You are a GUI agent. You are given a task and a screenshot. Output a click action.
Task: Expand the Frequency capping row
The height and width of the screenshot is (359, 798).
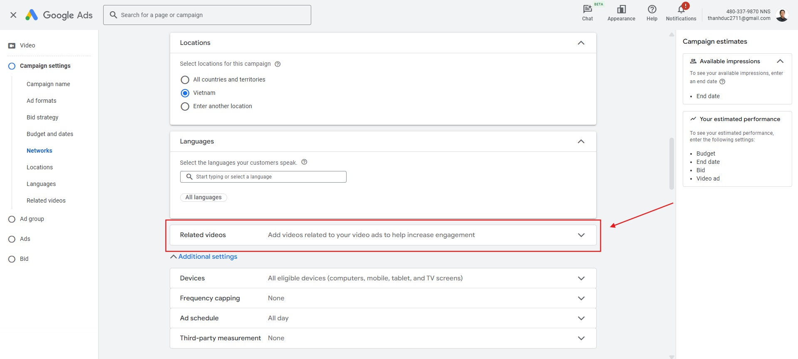(581, 298)
